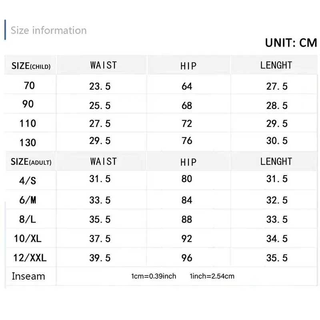Select the child size 130 label
The width and height of the screenshot is (320, 320).
28,142
